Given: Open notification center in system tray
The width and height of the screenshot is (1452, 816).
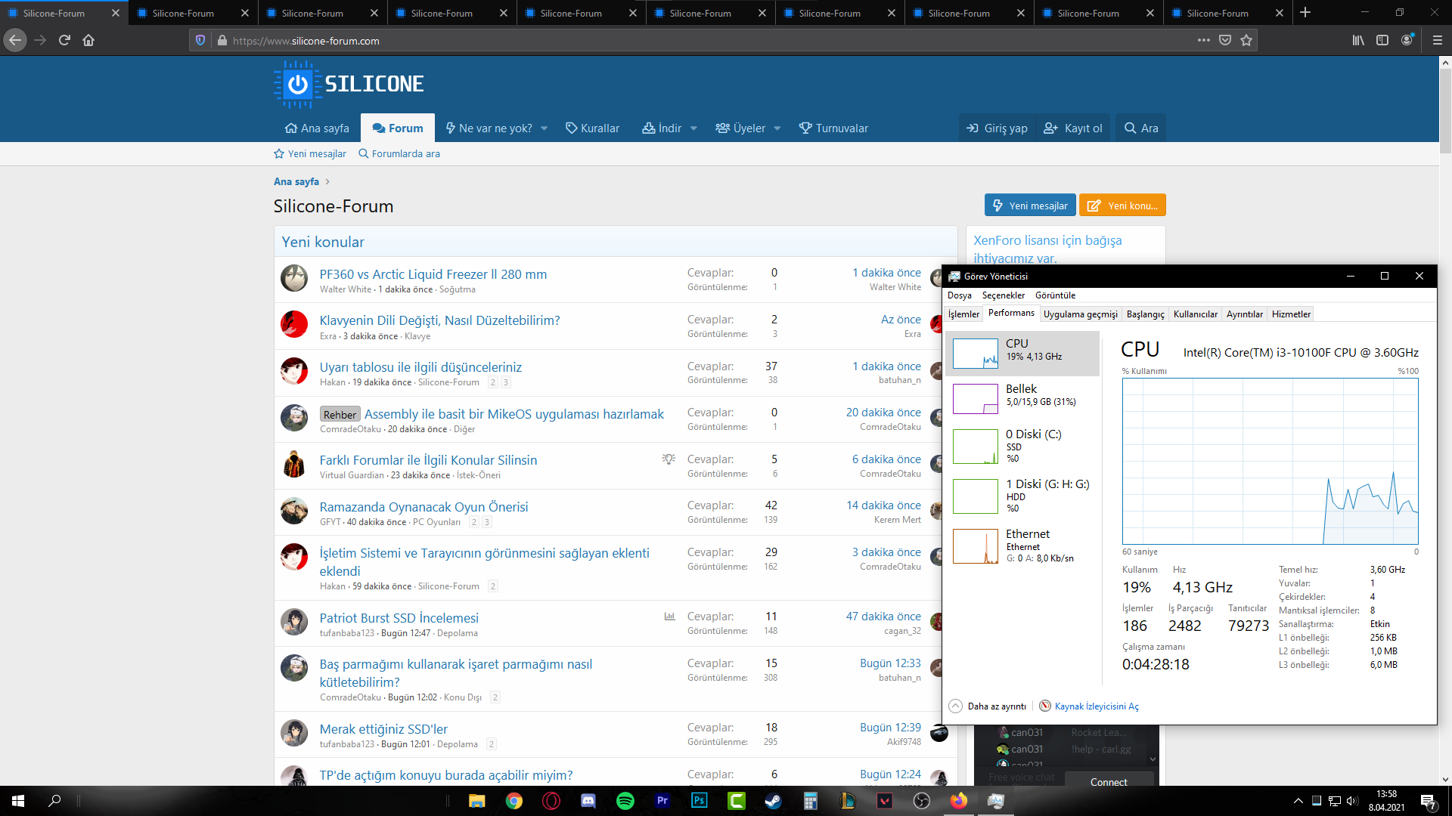Looking at the screenshot, I should click(x=1428, y=801).
